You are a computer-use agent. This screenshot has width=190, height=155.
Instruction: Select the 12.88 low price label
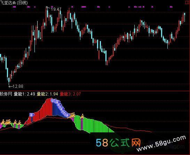click(x=18, y=86)
